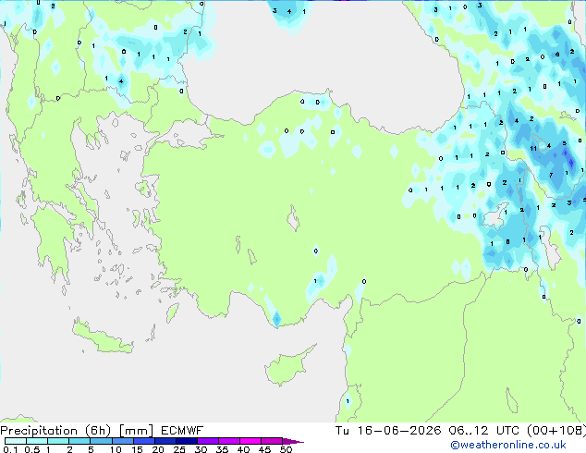Click the weatheronline.co.uk copyright link

click(x=508, y=445)
